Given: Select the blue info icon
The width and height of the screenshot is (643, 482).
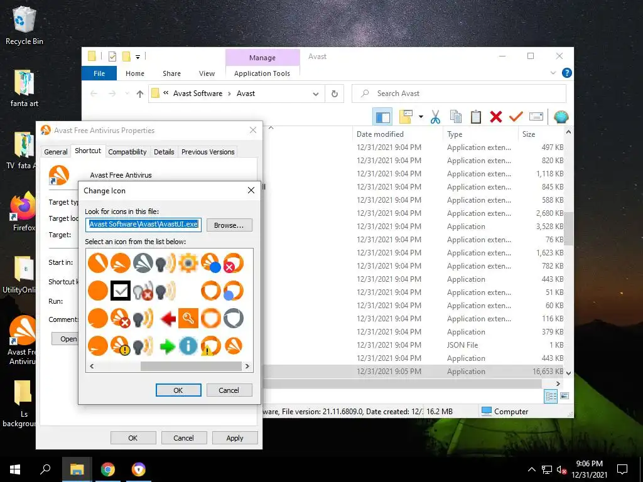Looking at the screenshot, I should click(188, 346).
